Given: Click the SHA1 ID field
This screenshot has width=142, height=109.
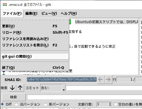Looking at the screenshot, I should (62, 80).
